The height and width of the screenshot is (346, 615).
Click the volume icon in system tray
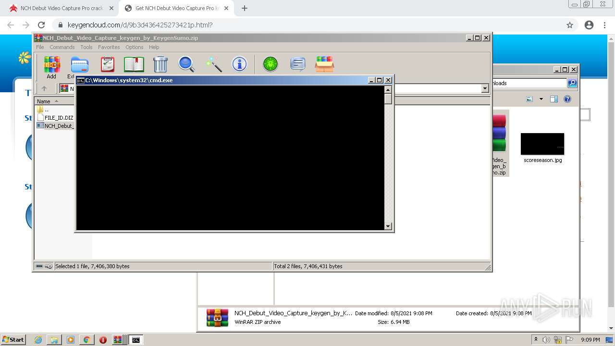coord(546,340)
